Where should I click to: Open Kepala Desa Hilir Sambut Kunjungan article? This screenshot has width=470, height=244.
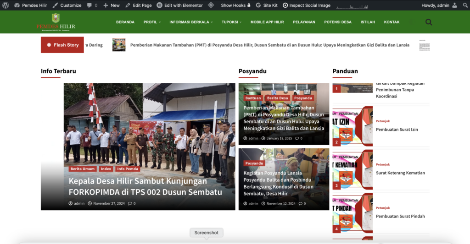click(x=145, y=186)
